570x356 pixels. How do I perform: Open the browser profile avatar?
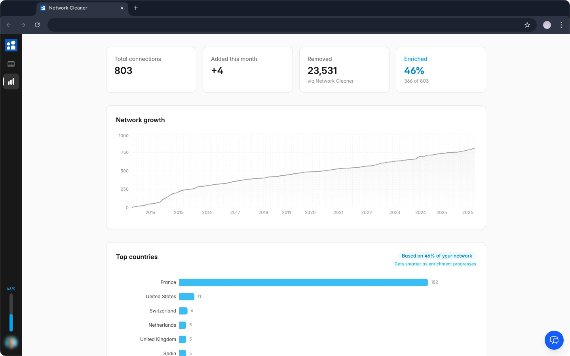[547, 25]
